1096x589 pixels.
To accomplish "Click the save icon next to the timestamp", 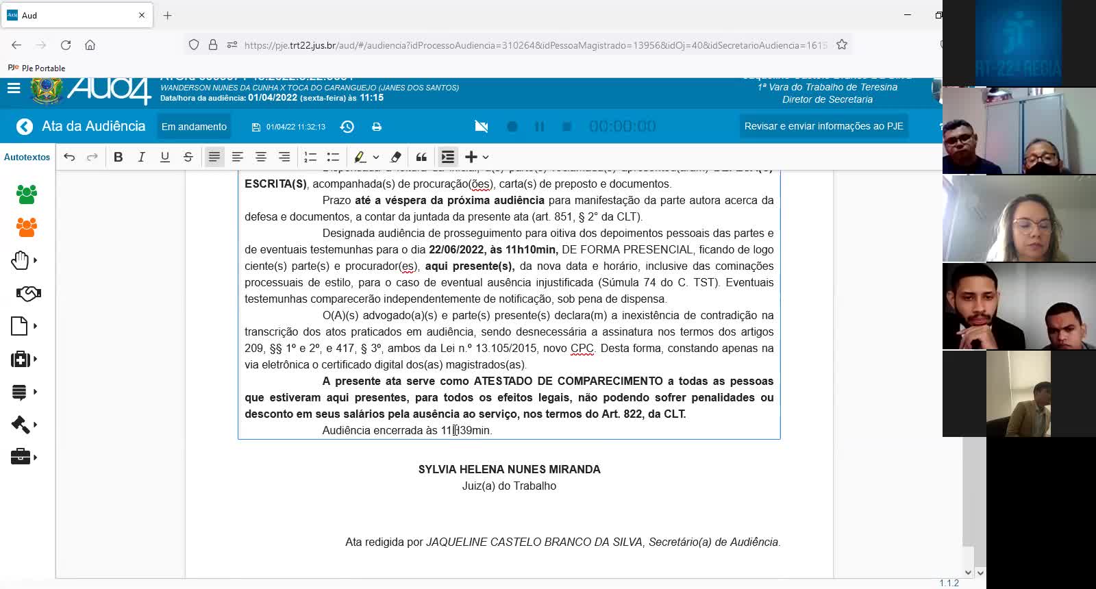I will click(x=256, y=127).
